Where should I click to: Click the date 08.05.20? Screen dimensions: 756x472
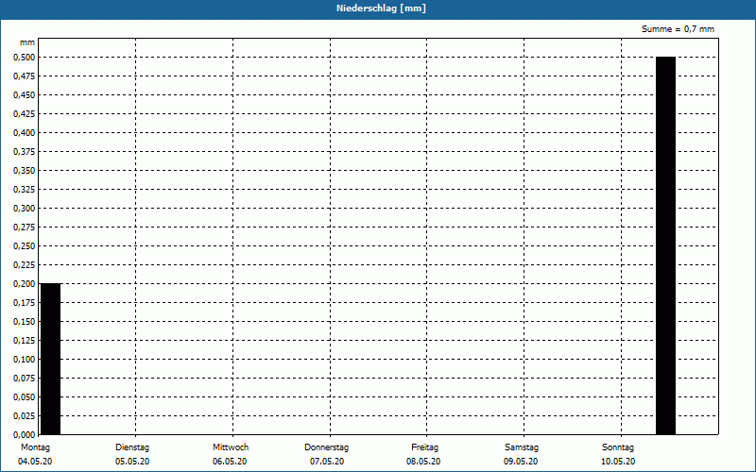click(x=423, y=462)
